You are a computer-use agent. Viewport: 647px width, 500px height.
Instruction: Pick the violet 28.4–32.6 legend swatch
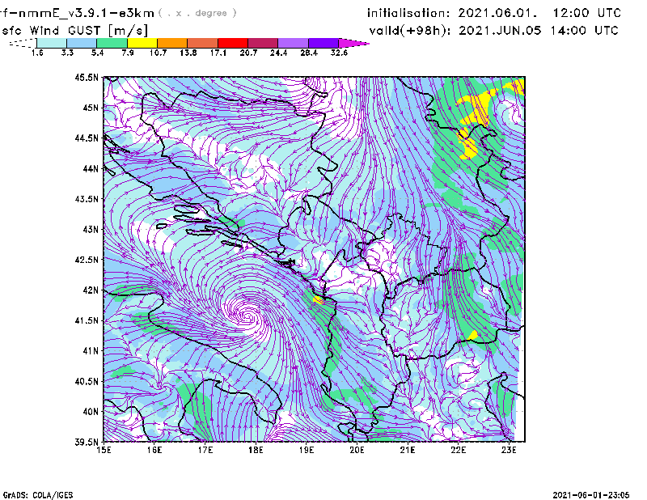tap(323, 43)
